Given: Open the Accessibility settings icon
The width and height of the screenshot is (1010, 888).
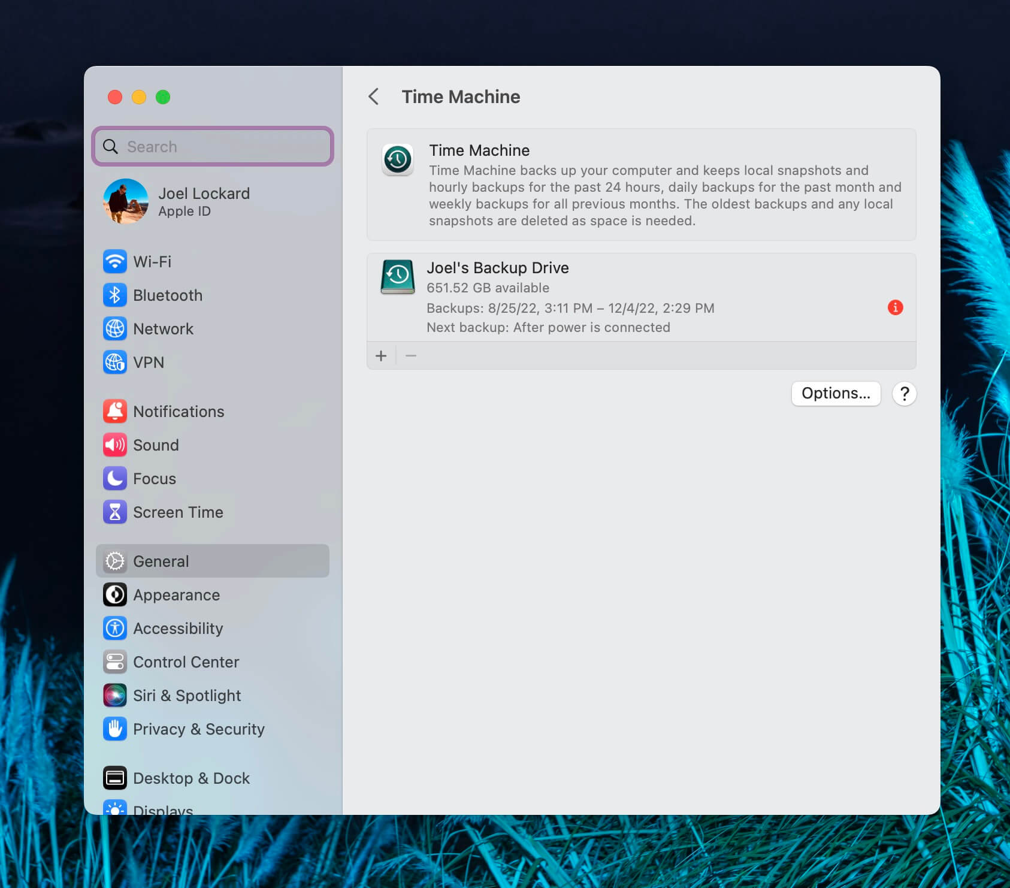Looking at the screenshot, I should pos(114,629).
